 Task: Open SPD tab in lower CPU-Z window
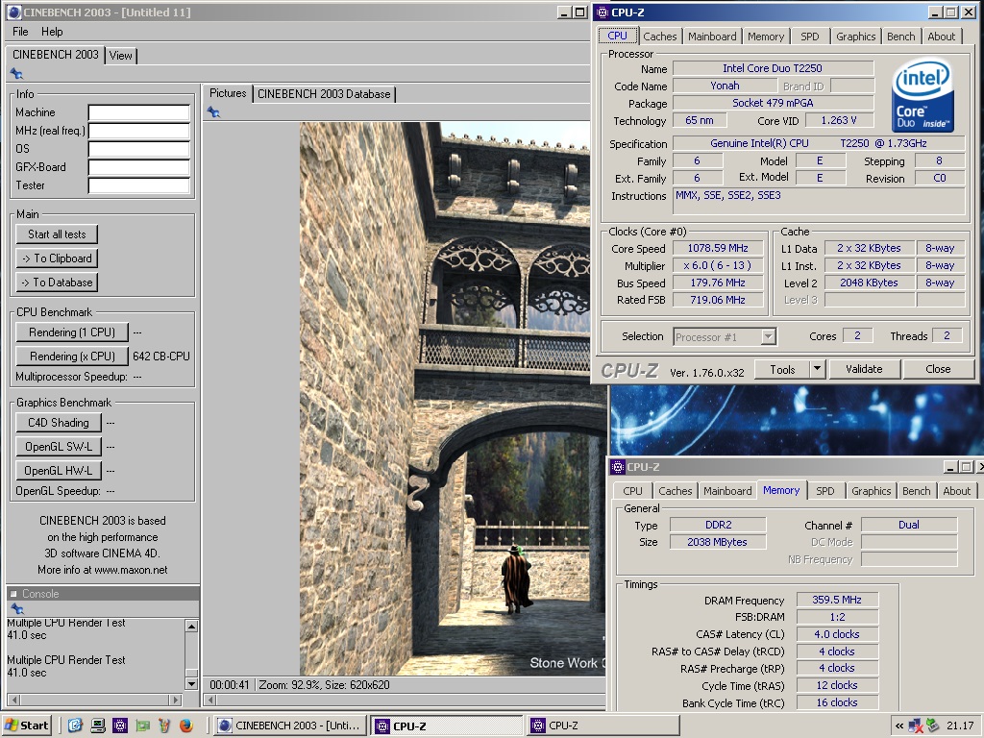click(825, 491)
